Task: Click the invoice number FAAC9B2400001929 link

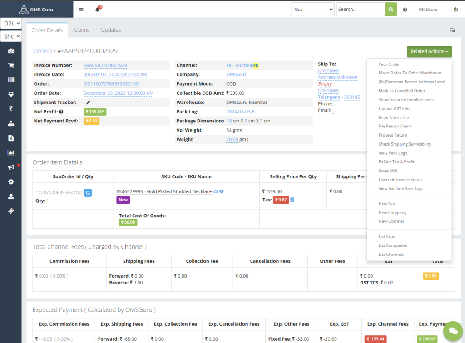Action: coord(105,65)
